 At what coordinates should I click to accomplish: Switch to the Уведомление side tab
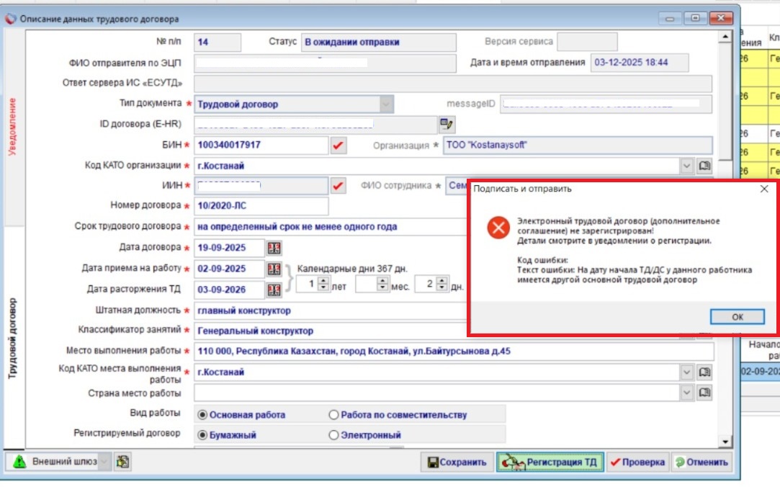(12, 128)
